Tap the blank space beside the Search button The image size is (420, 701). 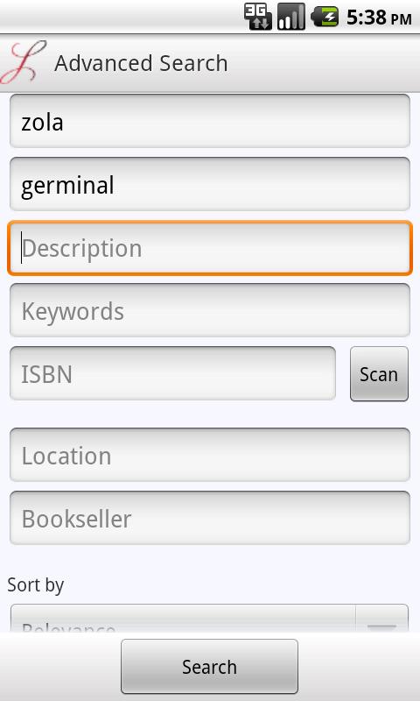[360, 667]
